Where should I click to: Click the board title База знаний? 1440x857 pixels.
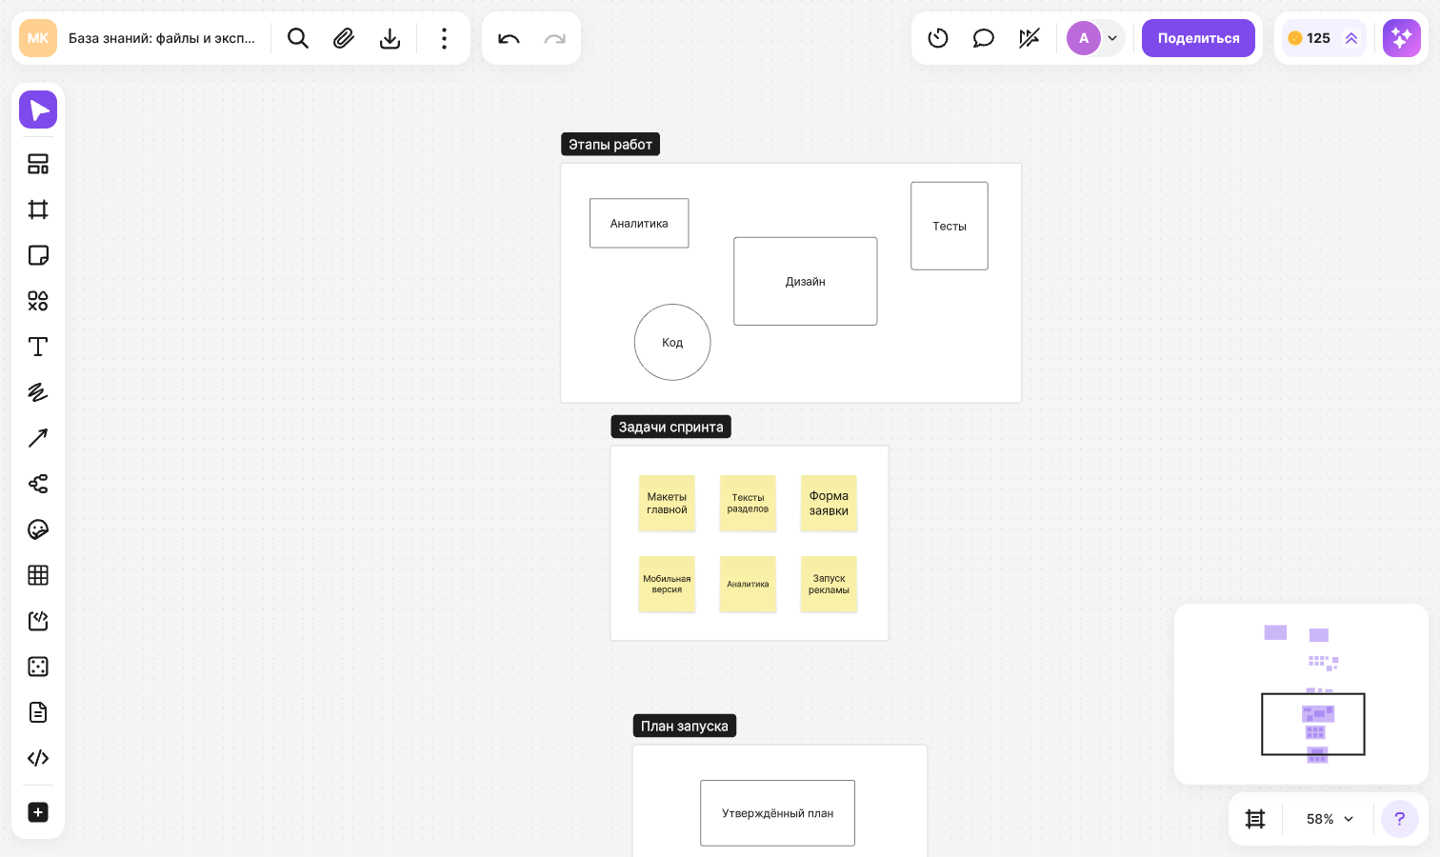coord(162,38)
